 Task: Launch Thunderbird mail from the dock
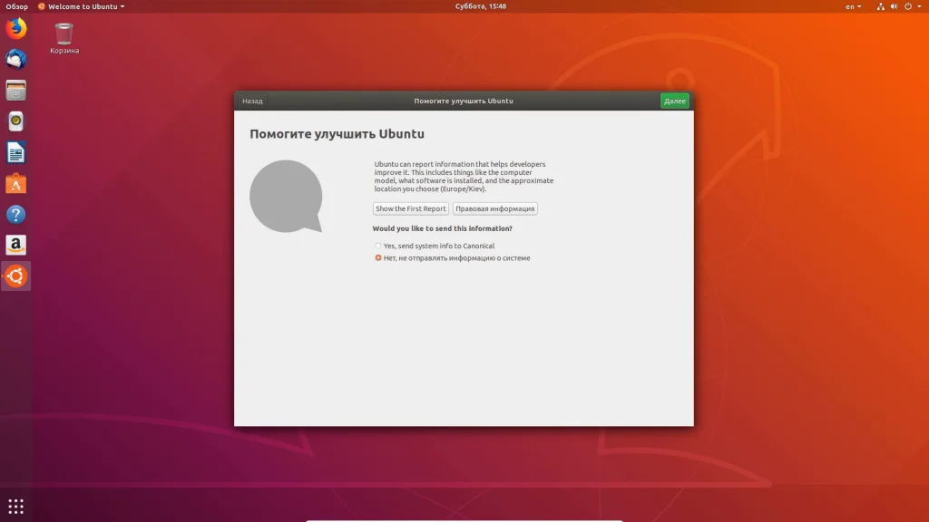coord(16,59)
